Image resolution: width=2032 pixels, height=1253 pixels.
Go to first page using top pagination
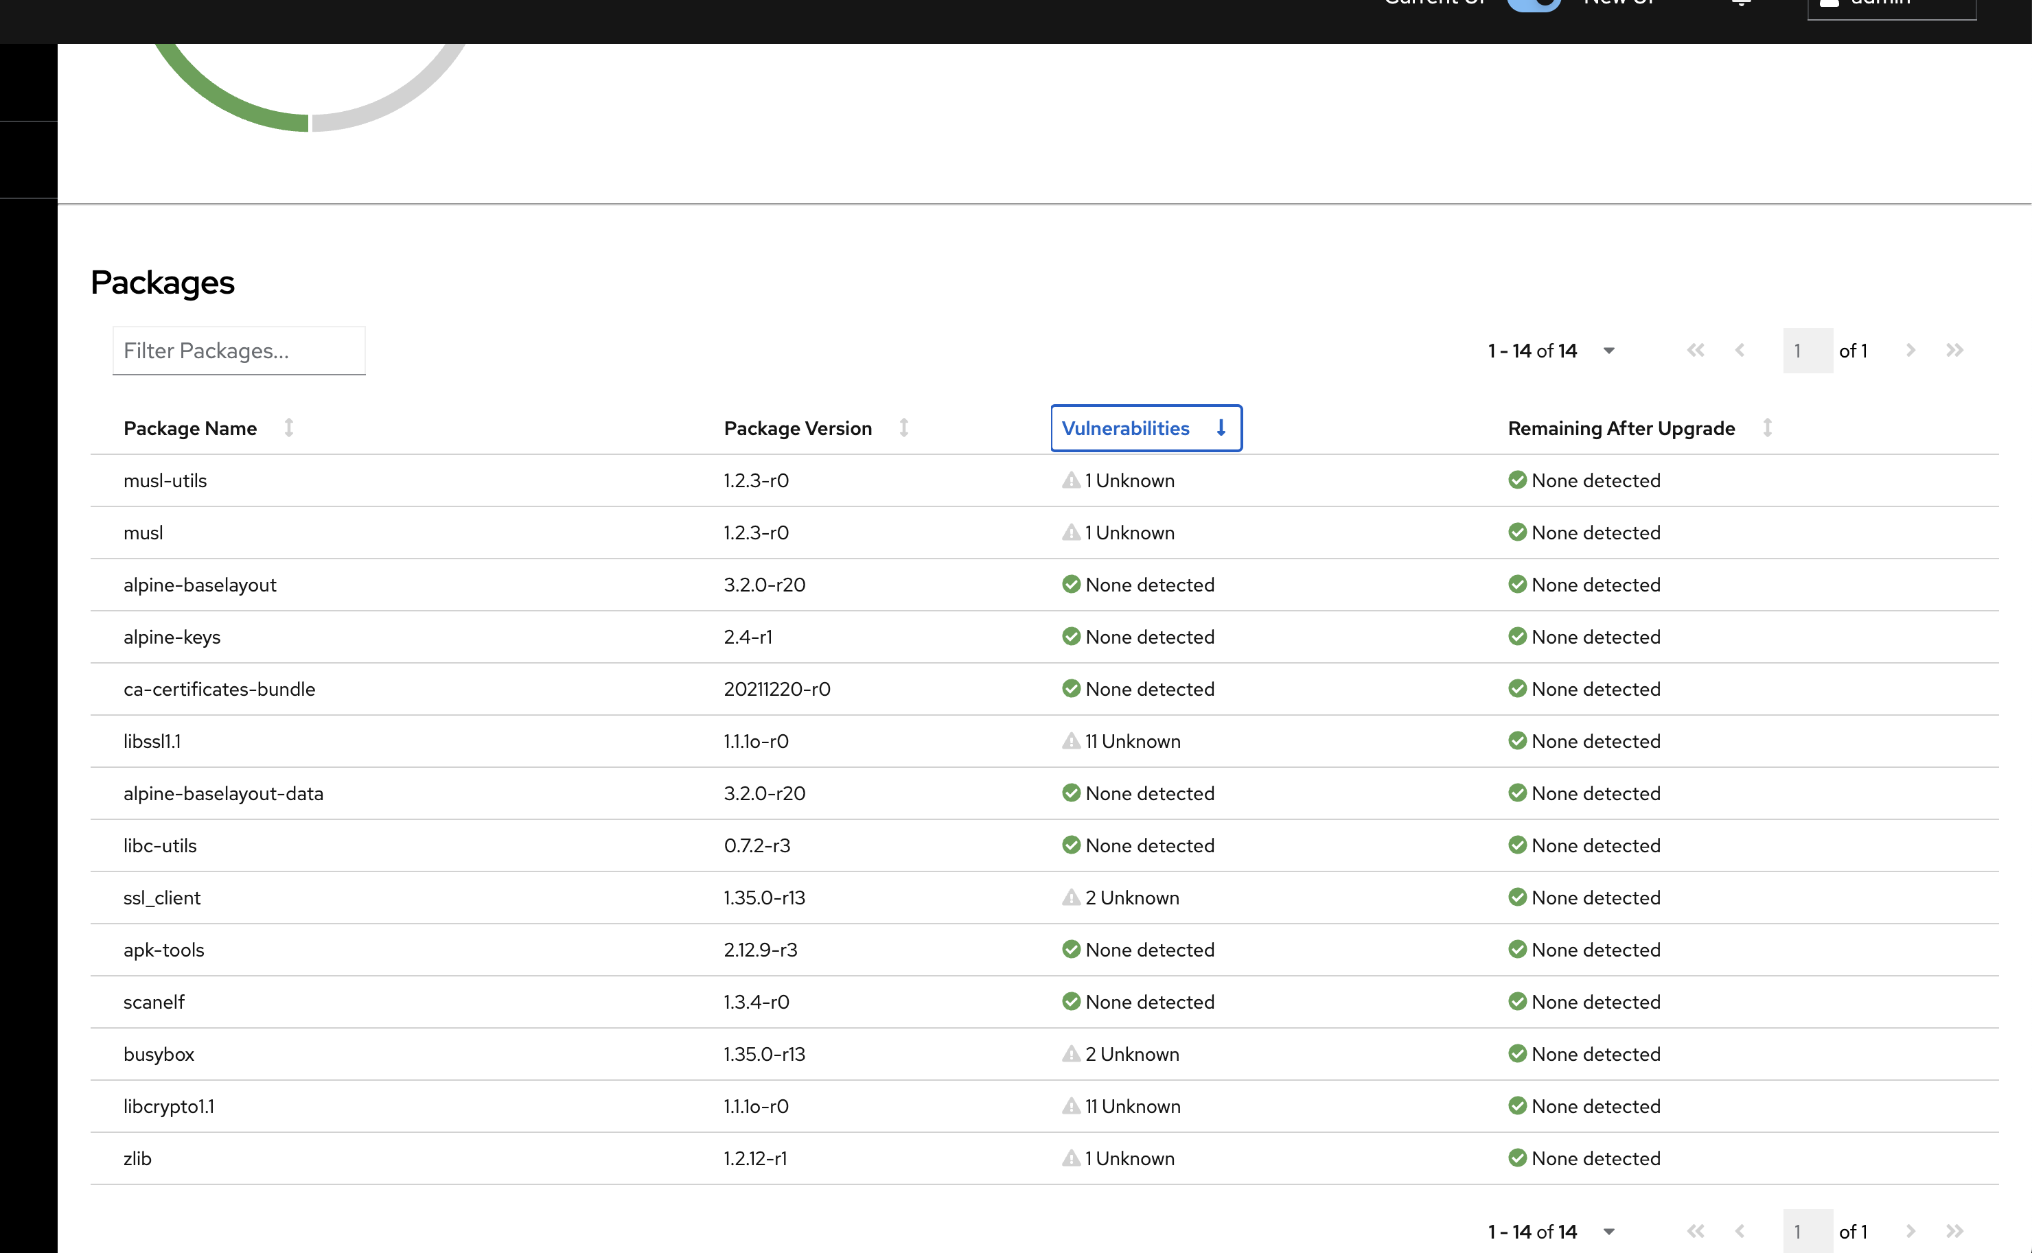click(x=1696, y=351)
